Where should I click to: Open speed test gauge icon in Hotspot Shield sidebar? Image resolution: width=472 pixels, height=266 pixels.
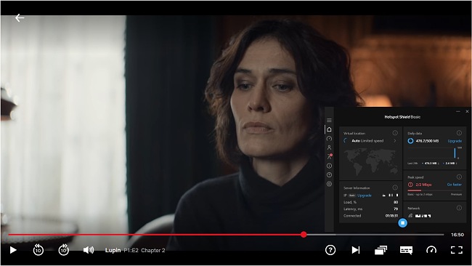coord(329,139)
